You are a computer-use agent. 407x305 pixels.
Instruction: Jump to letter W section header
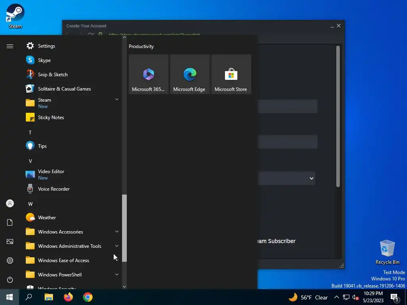(x=30, y=204)
